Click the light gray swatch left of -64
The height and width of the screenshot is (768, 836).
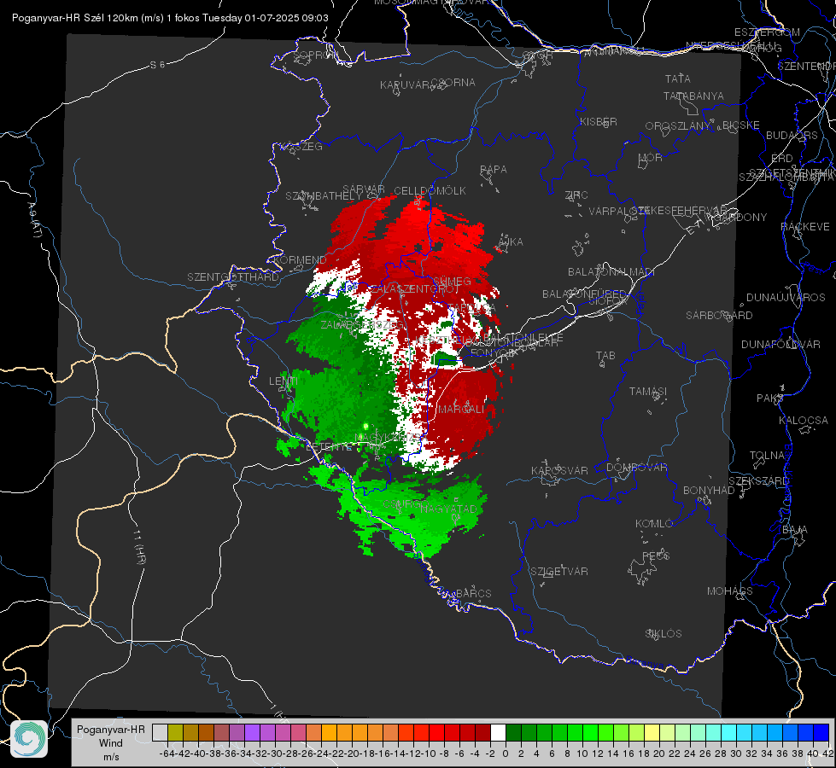coord(160,732)
